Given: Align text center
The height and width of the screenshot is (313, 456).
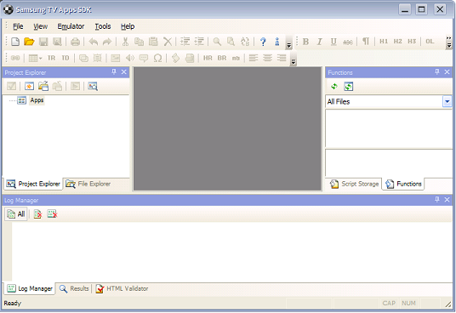Looking at the screenshot, I should pyautogui.click(x=267, y=58).
